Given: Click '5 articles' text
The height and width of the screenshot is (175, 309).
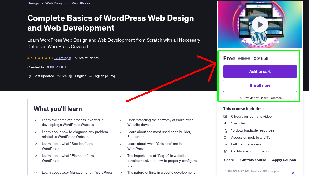Looking at the screenshot, I should pos(238,123).
